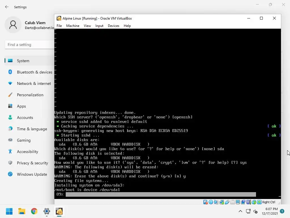
Task: Open the Help menu in VirtualBox
Action: coord(127,26)
